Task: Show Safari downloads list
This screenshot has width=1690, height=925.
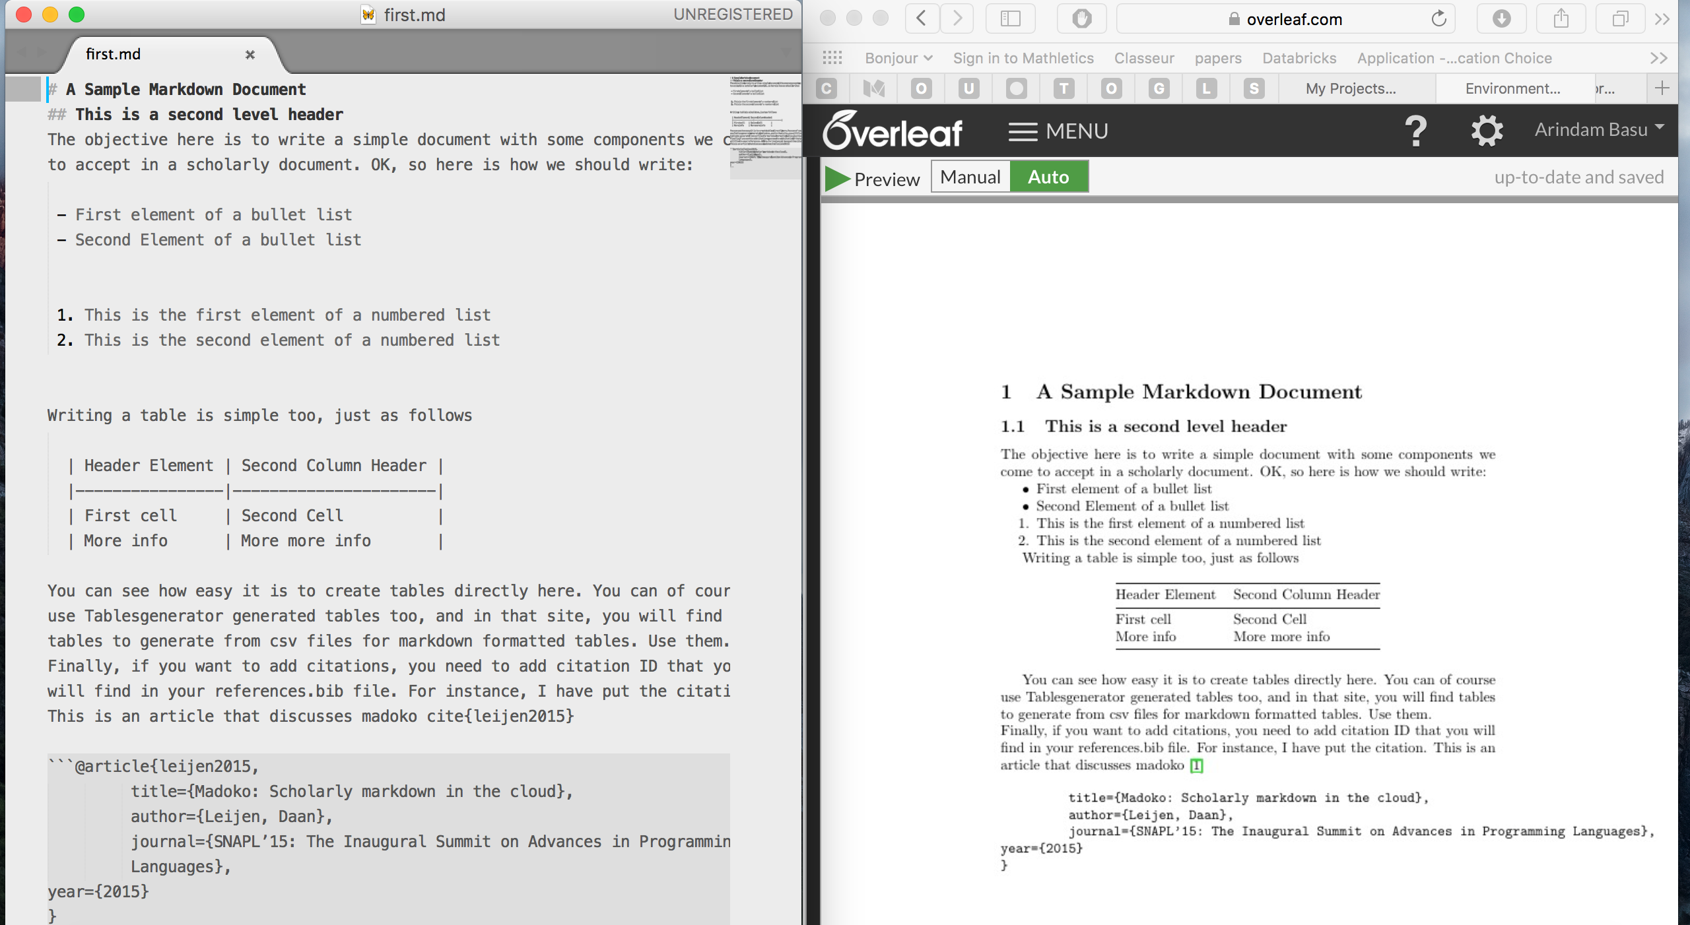Action: pos(1501,18)
